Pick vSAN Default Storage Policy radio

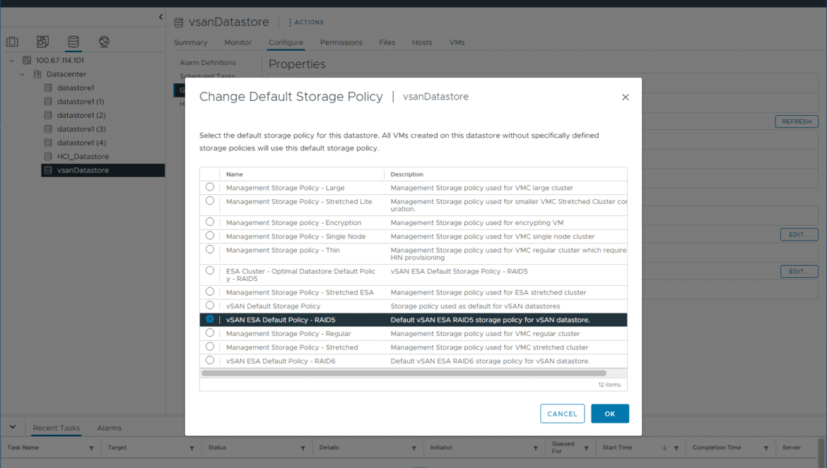tap(210, 305)
